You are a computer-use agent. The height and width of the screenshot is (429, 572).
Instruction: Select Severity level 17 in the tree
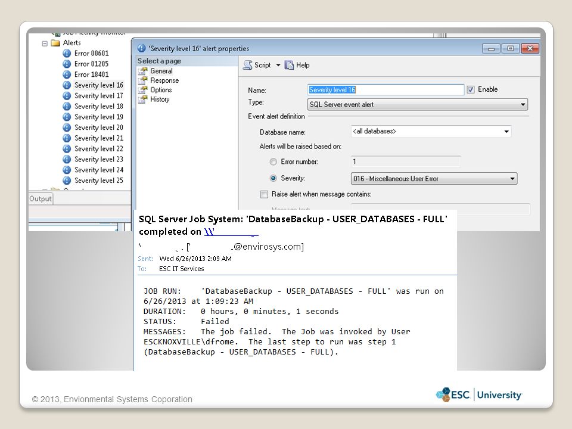(99, 95)
